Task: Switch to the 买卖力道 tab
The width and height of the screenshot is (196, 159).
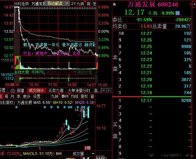Action: click(x=56, y=90)
